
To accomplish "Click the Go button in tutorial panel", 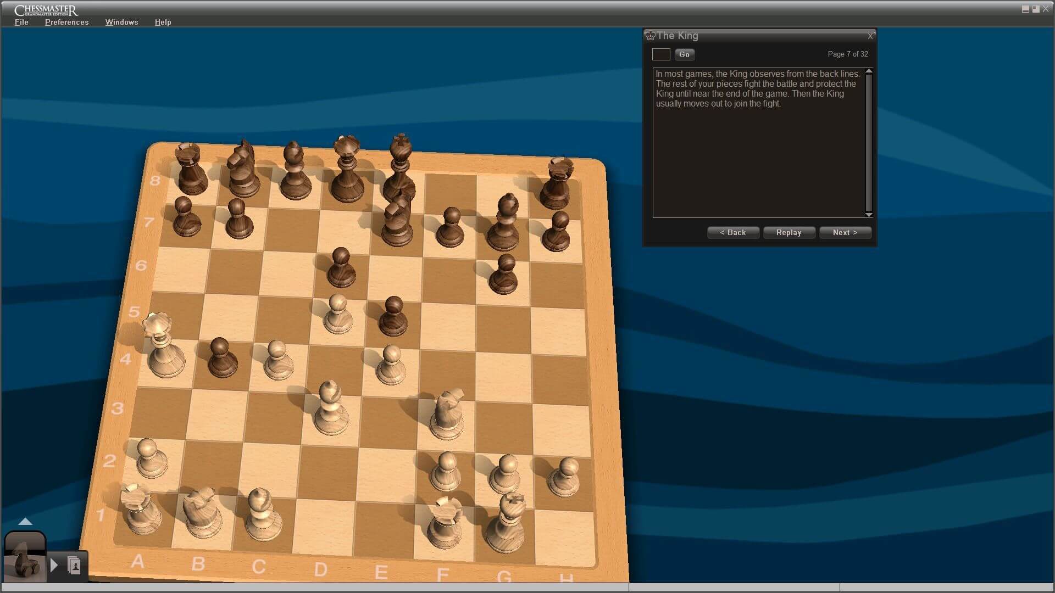I will 685,54.
